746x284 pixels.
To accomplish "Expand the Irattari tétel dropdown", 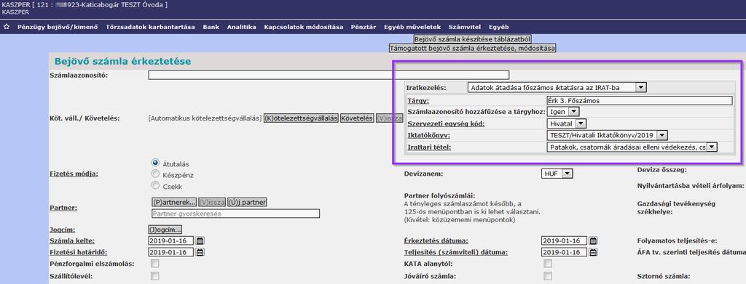I will [632, 147].
